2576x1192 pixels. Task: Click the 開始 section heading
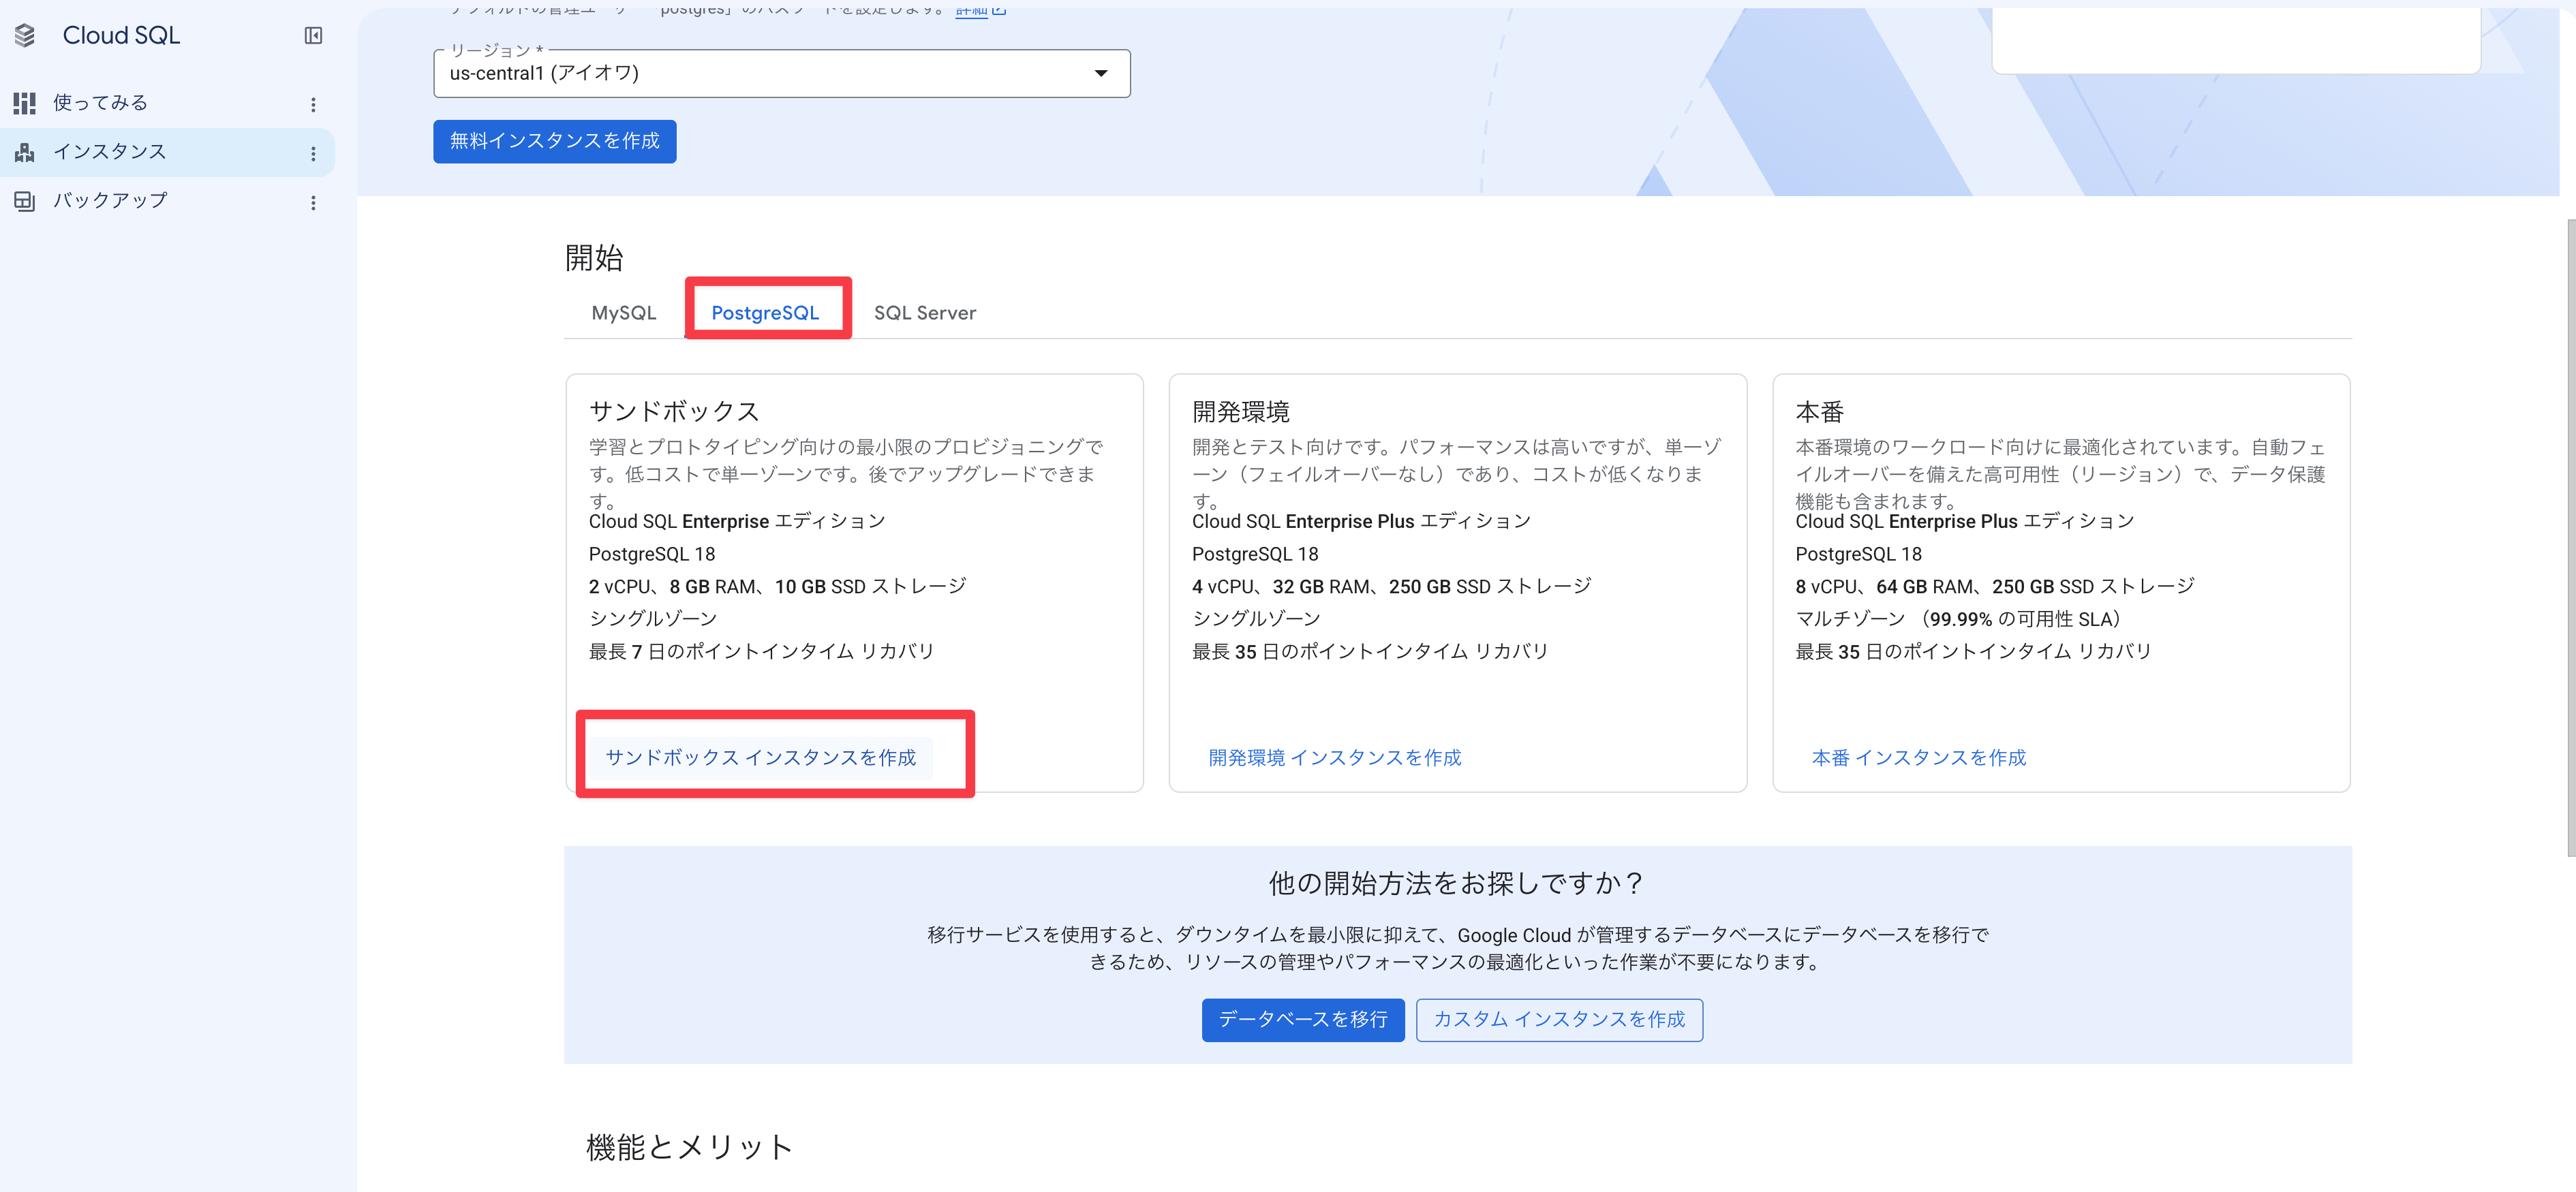pyautogui.click(x=594, y=257)
